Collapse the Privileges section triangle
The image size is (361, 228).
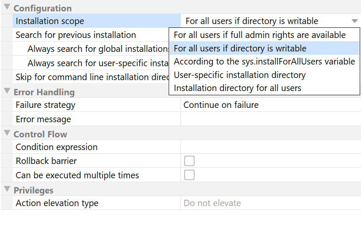tap(6, 190)
